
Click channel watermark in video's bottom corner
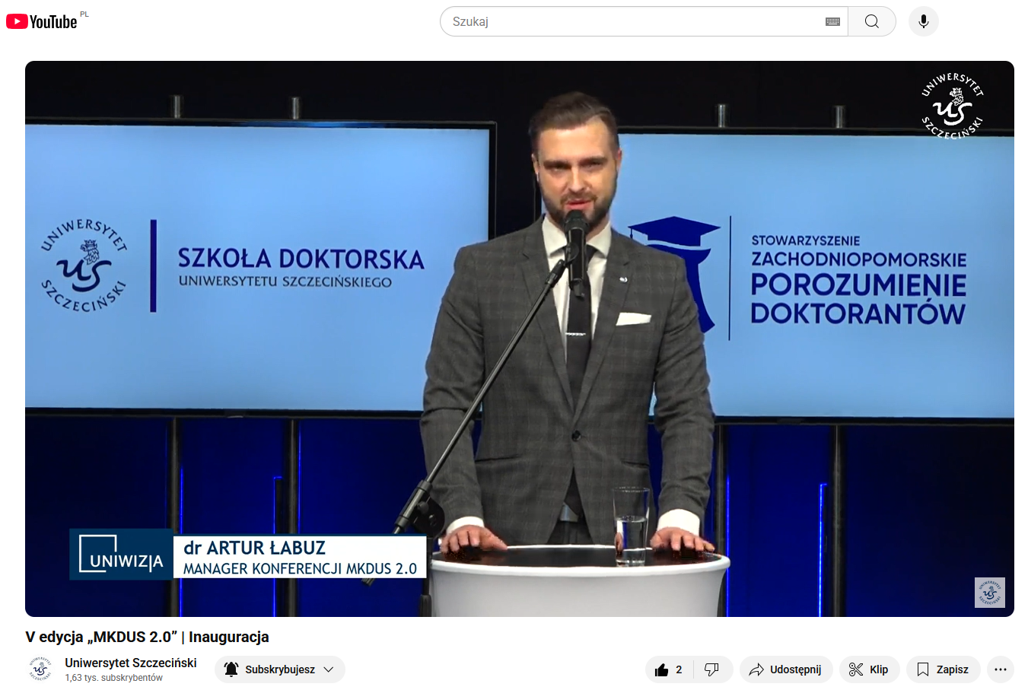(x=989, y=592)
